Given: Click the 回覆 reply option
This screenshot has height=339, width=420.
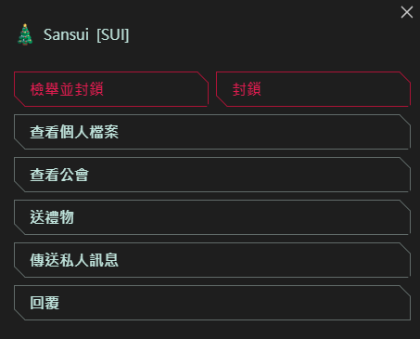Looking at the screenshot, I should pyautogui.click(x=212, y=303).
